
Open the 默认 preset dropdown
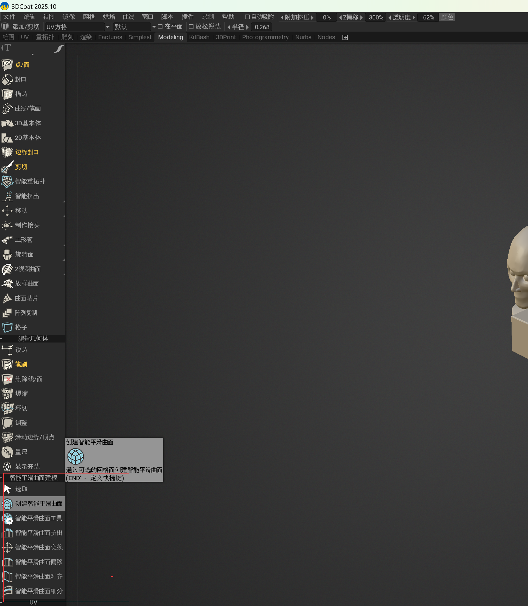coord(154,27)
